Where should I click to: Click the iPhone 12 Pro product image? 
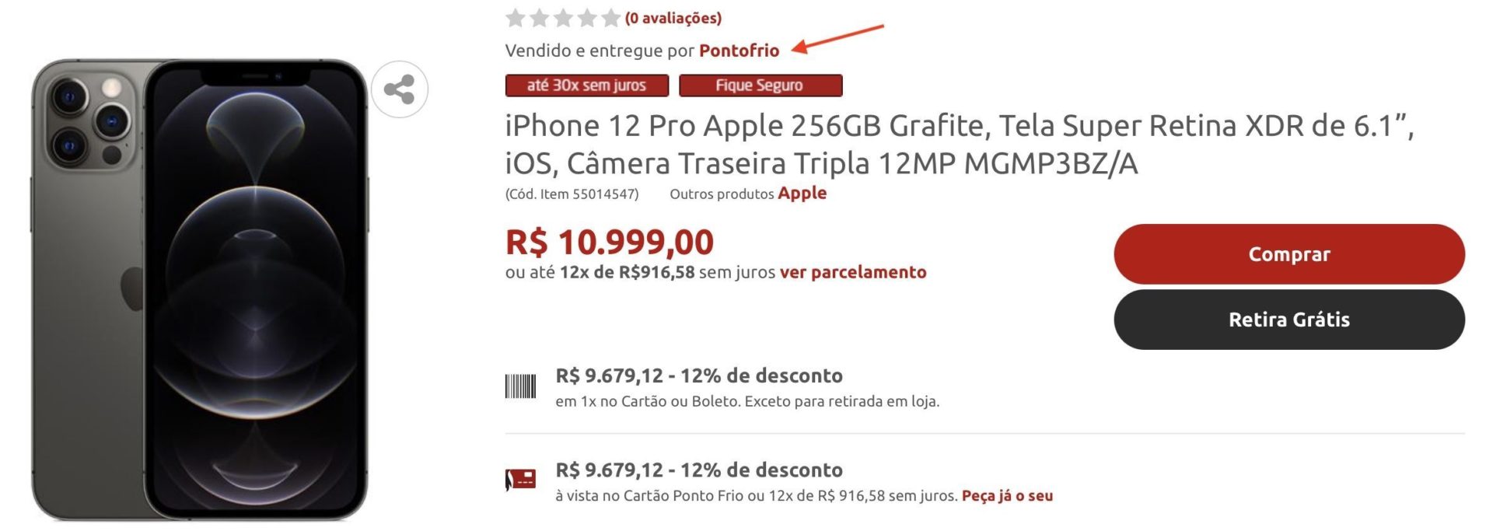(x=200, y=289)
